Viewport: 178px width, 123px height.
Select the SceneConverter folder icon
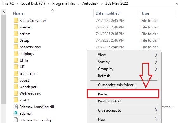(16, 21)
